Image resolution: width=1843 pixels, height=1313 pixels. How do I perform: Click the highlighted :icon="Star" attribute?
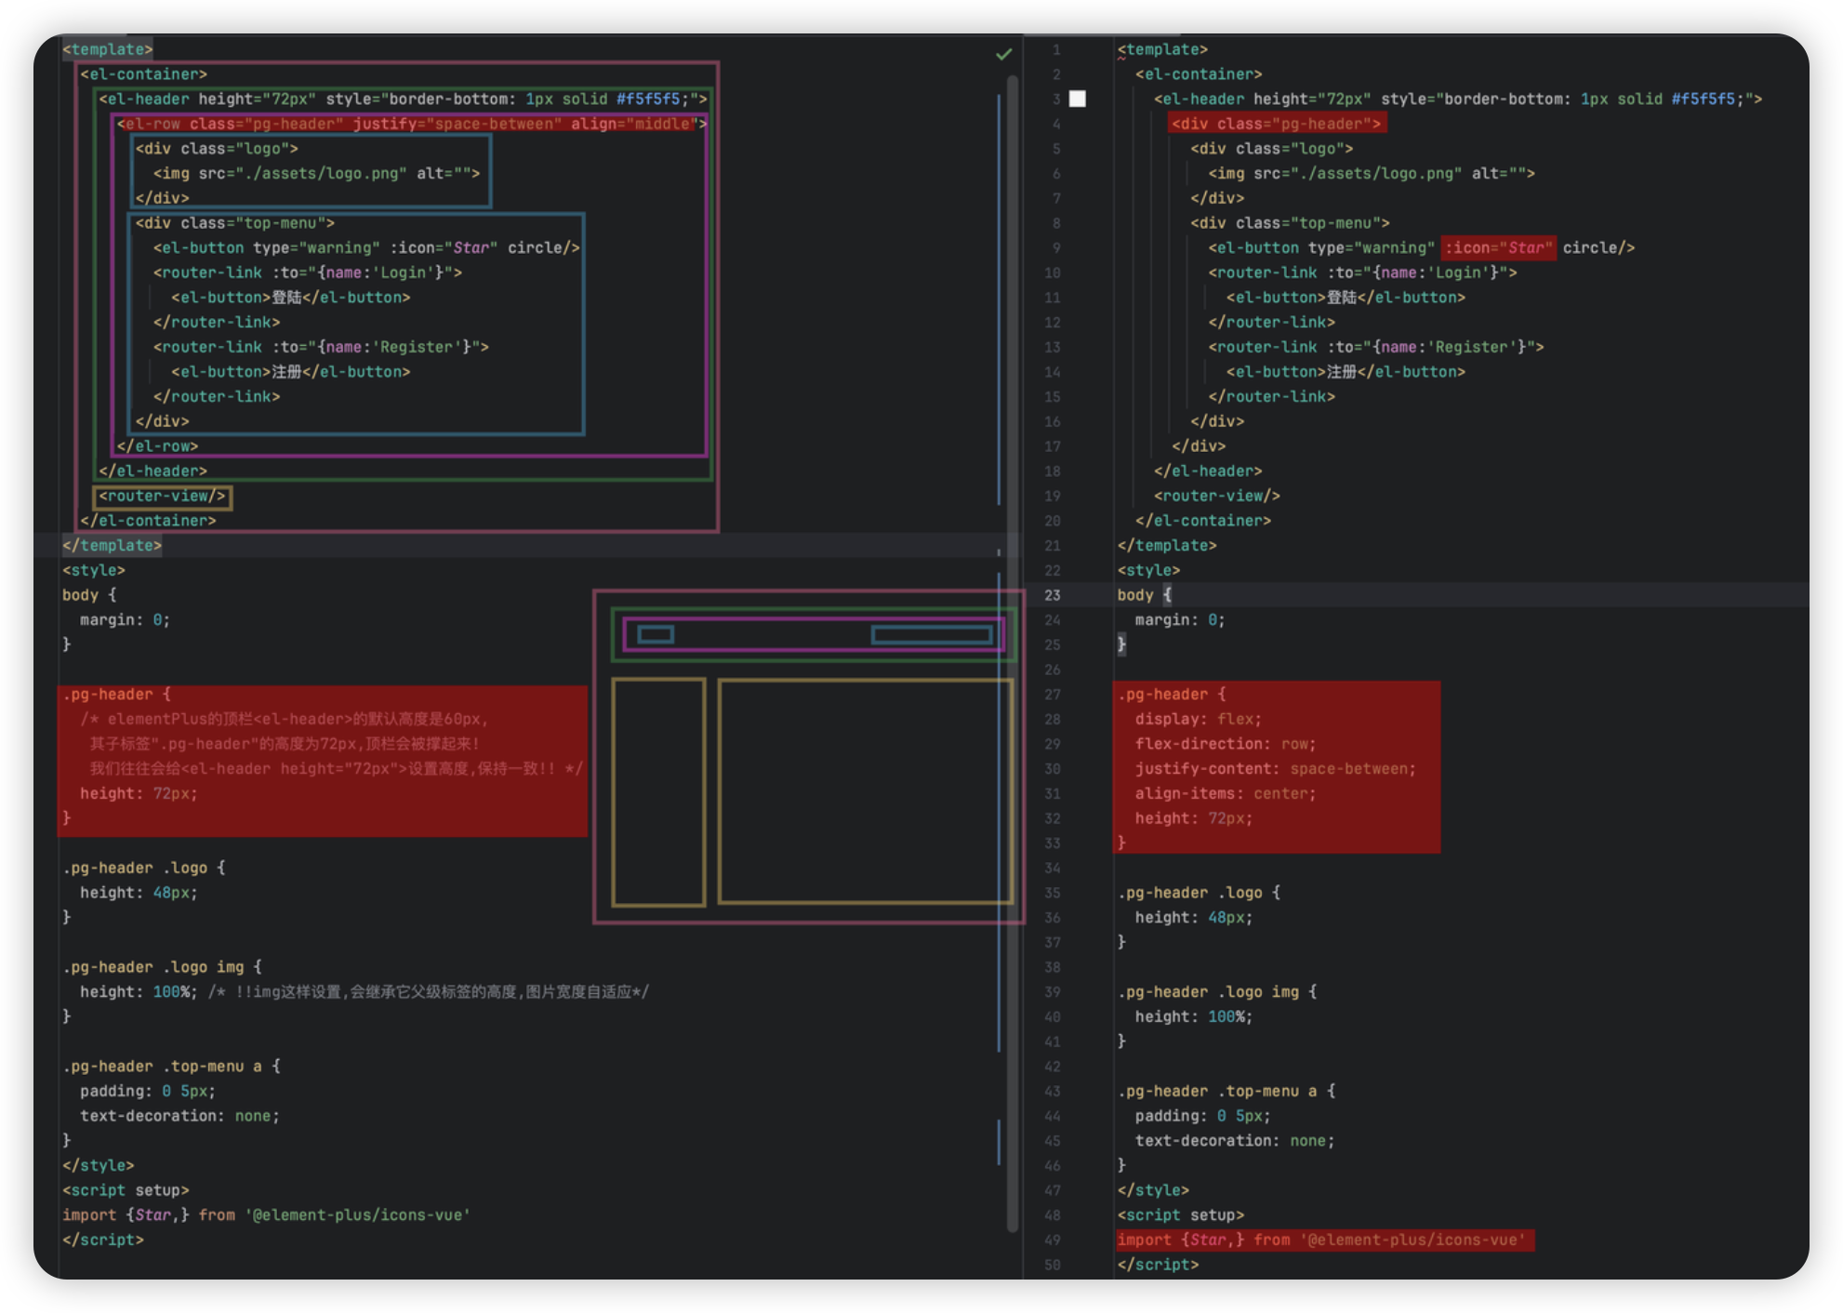[1498, 247]
